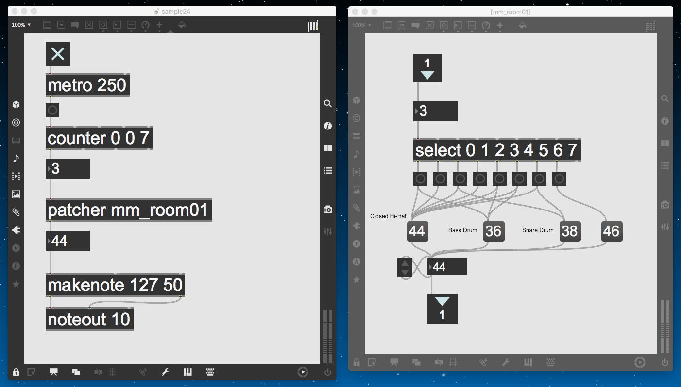Select the makenote 127 50 object

coord(115,285)
